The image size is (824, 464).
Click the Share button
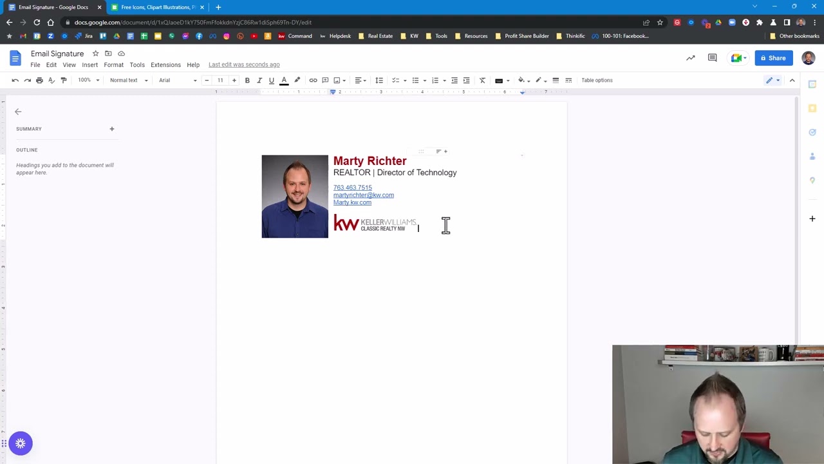click(x=774, y=58)
